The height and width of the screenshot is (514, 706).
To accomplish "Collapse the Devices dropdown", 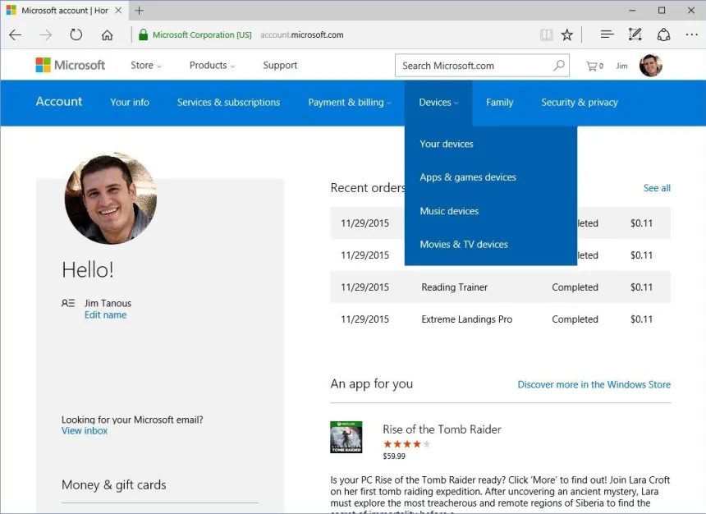I will (x=438, y=103).
